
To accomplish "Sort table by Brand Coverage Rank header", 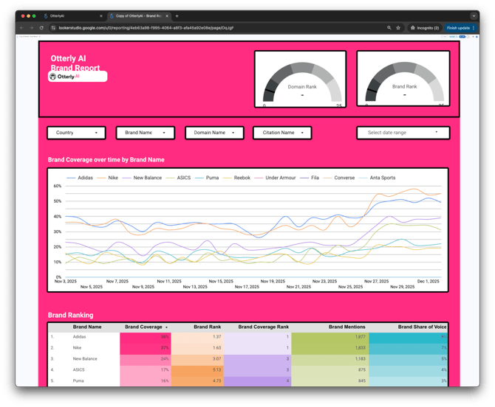I will (264, 327).
